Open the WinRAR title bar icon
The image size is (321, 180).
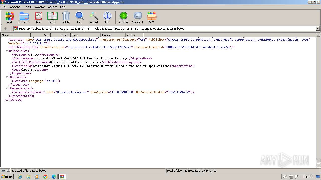[x=2, y=2]
